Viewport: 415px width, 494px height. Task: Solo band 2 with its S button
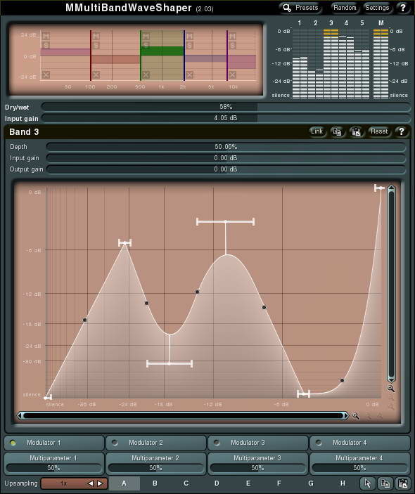[x=96, y=45]
